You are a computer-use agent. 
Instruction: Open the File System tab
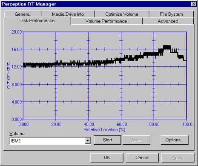[171, 14]
